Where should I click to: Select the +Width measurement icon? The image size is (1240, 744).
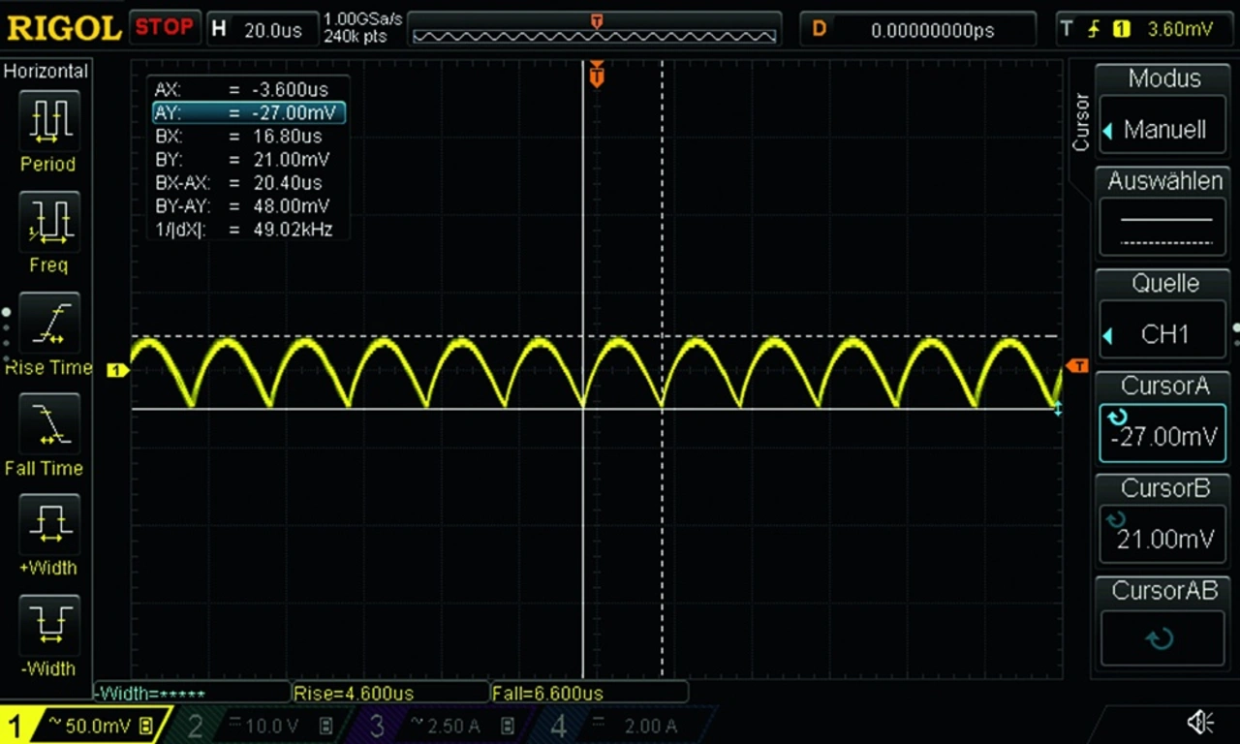tap(48, 524)
